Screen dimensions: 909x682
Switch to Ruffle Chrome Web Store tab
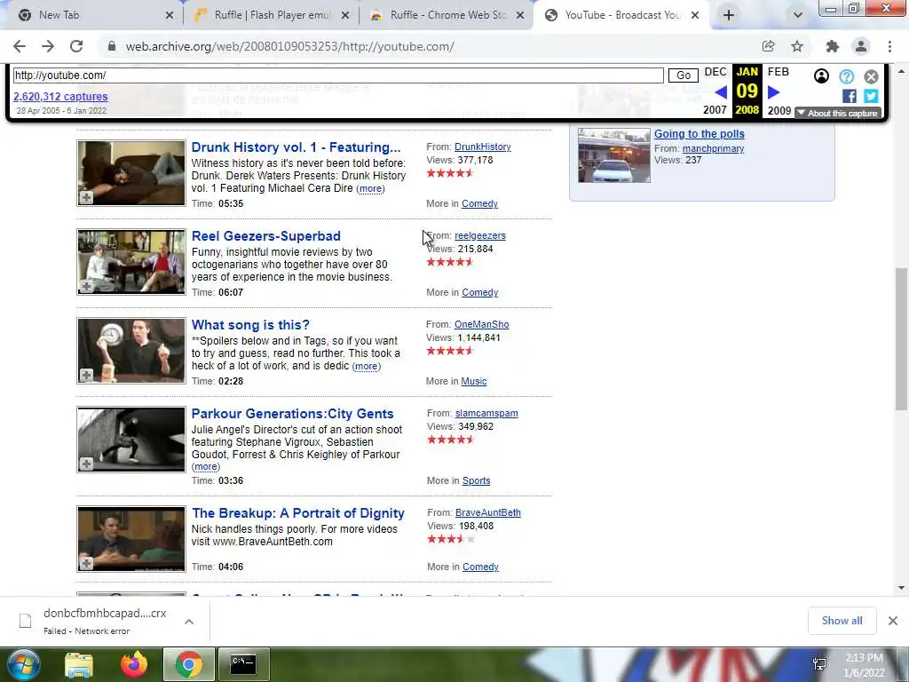pyautogui.click(x=447, y=15)
